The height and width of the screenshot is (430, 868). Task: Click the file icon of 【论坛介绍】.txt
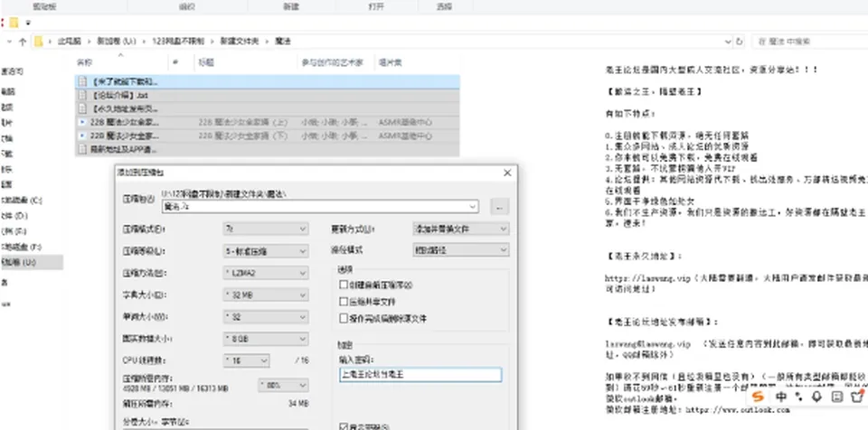82,95
